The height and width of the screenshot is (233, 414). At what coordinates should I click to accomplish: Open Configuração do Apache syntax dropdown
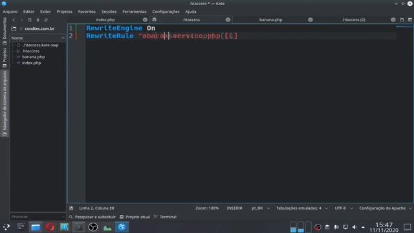pyautogui.click(x=386, y=208)
